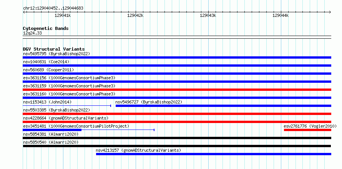The image size is (342, 169).
Task: Select the blue bar under esv3631160
Action: pyautogui.click(x=177, y=98)
